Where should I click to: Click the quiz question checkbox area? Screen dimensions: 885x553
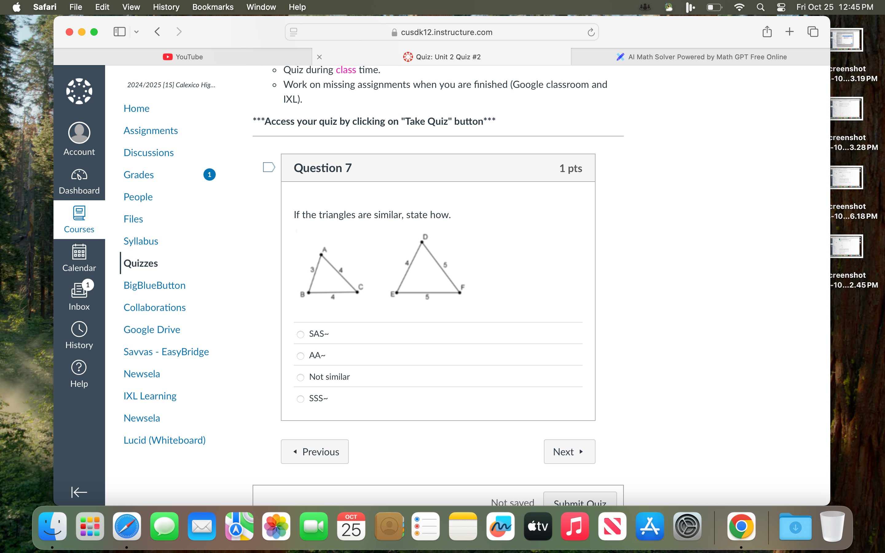[269, 167]
